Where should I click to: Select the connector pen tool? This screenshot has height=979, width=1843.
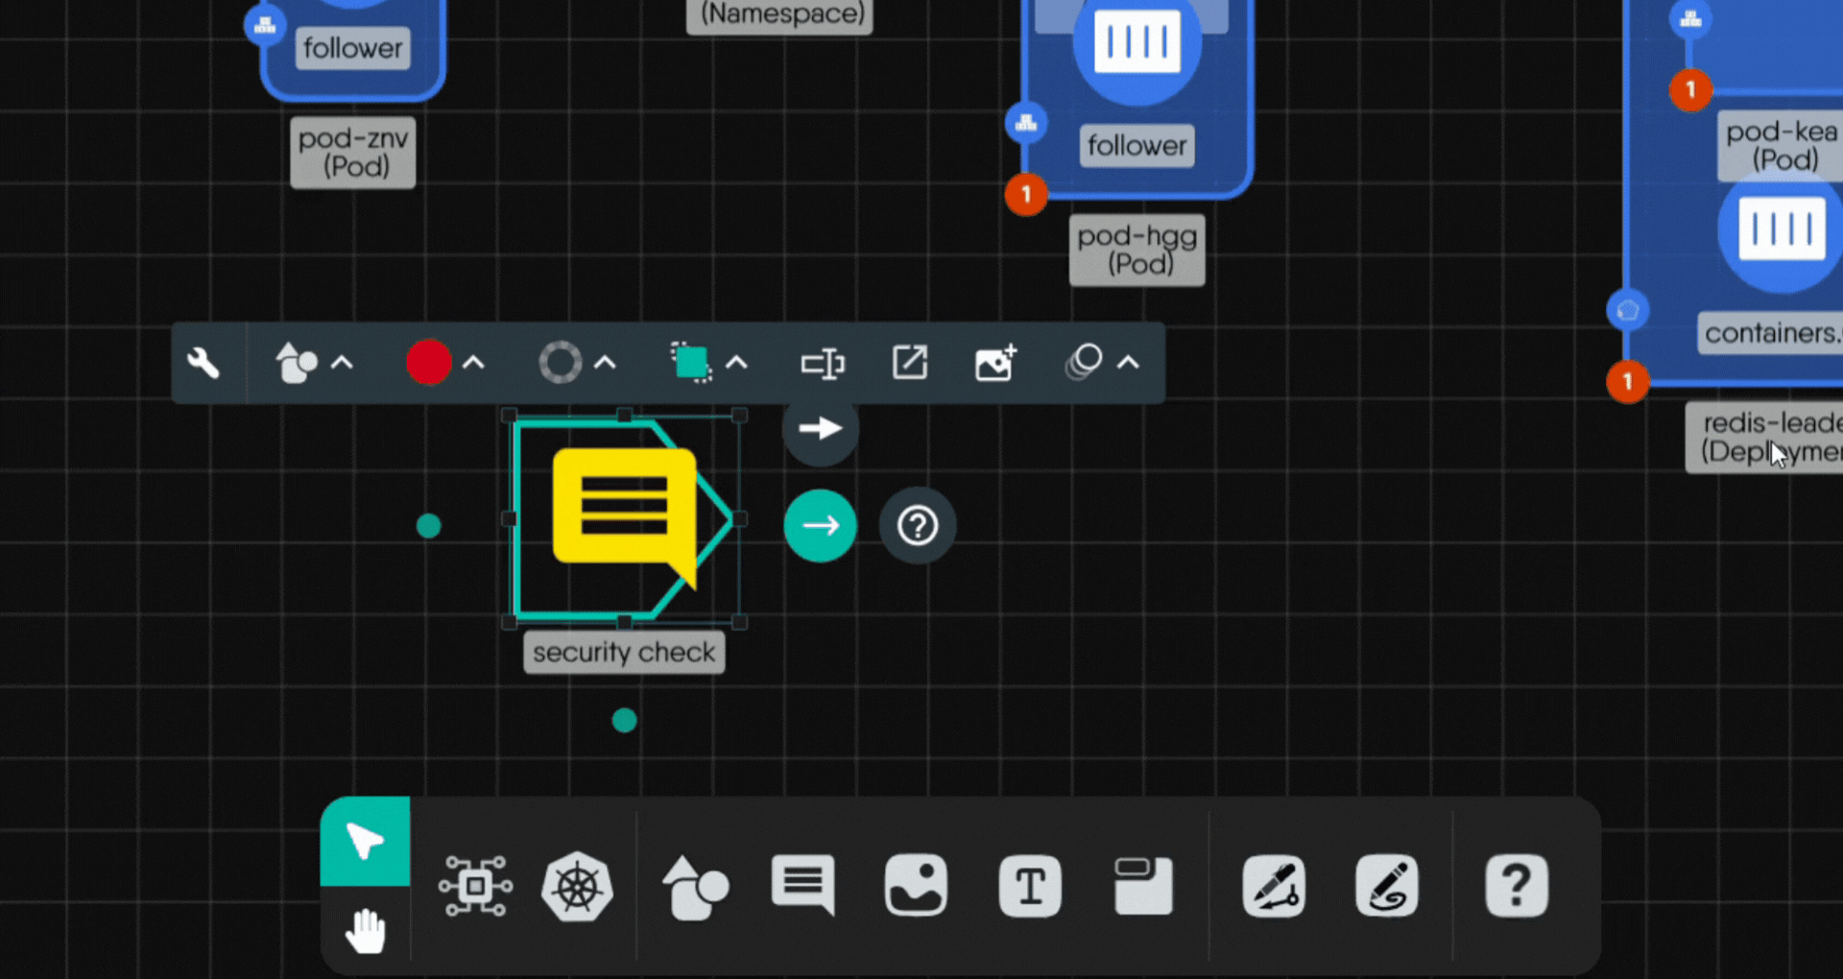pos(1274,886)
